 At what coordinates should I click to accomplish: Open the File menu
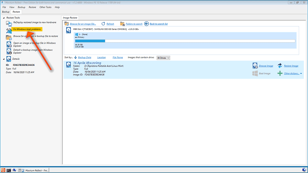(x=4, y=7)
